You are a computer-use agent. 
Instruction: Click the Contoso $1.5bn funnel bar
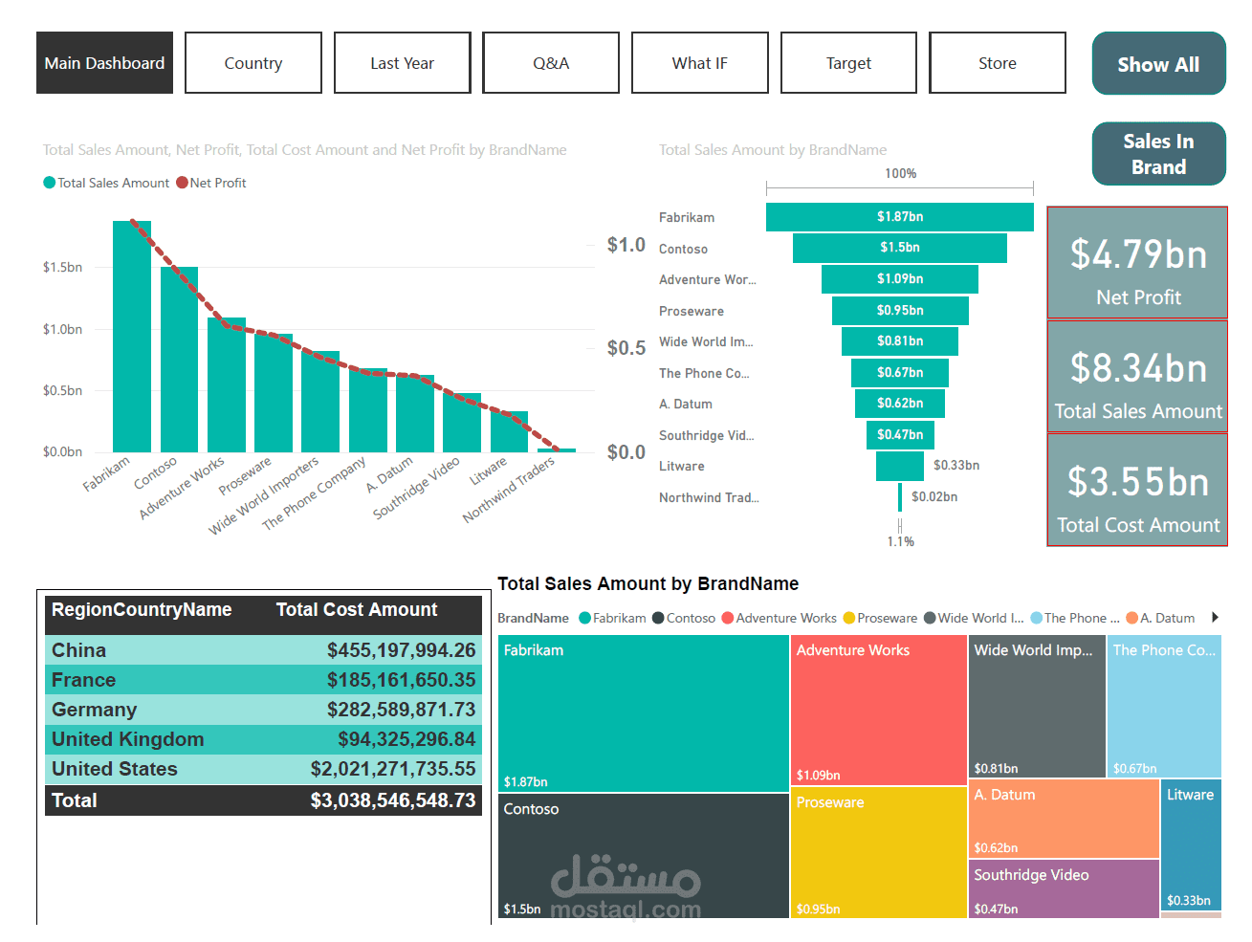coord(900,248)
